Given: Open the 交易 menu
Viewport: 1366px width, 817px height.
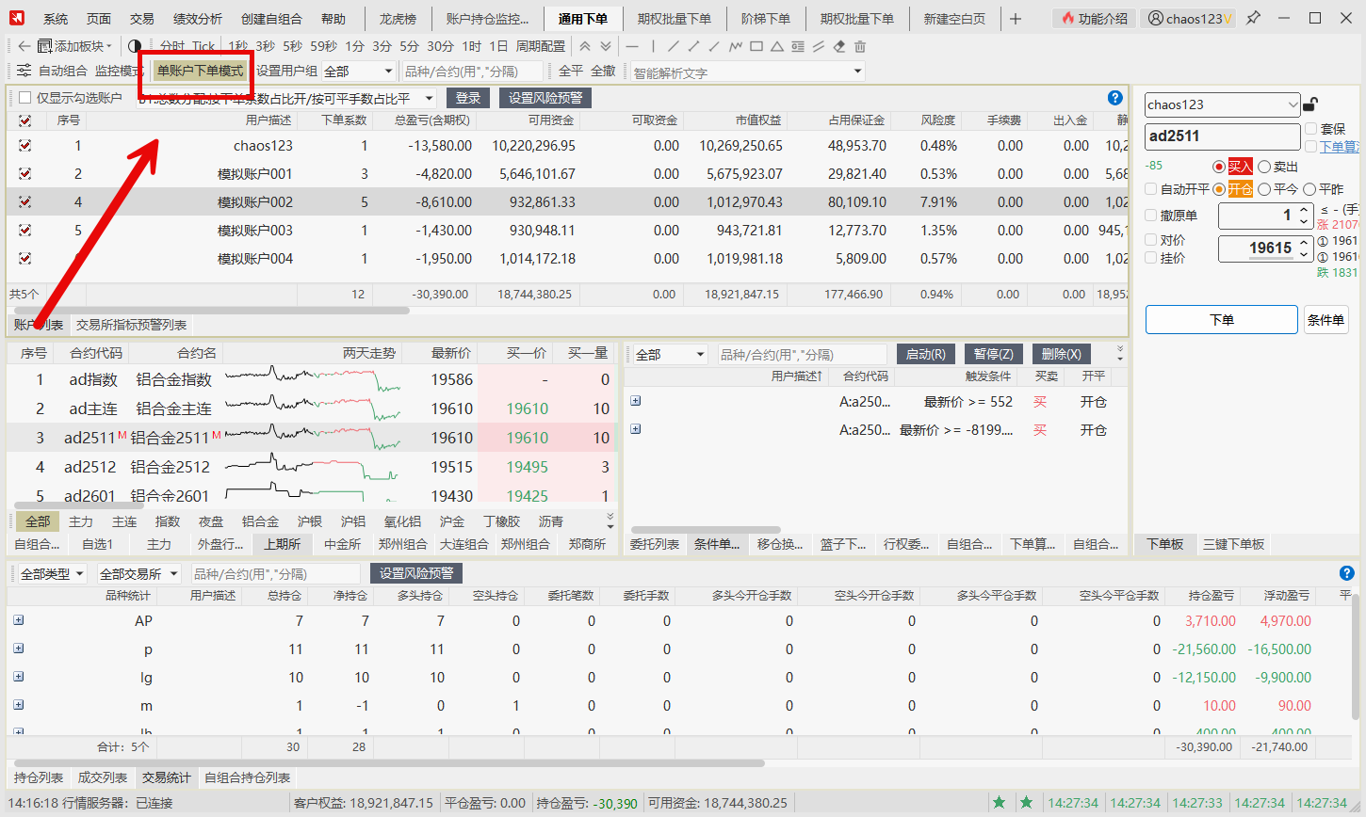Looking at the screenshot, I should click(142, 19).
